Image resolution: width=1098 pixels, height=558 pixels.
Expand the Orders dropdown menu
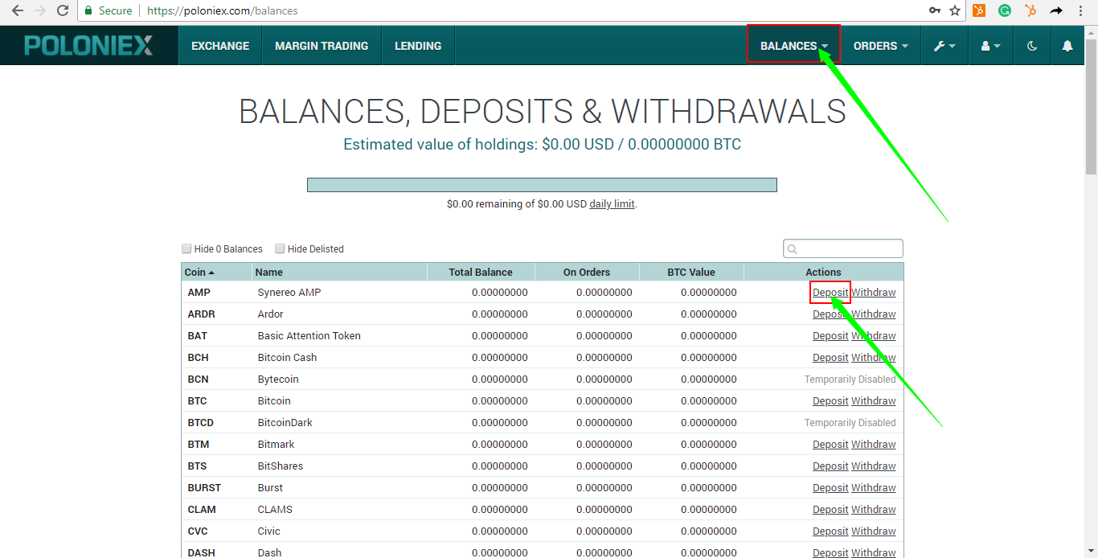[881, 46]
